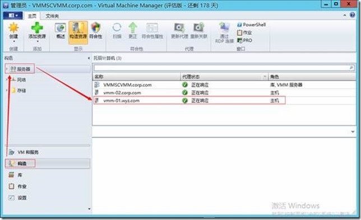Switch to the 文件夹 tab
This screenshot has height=220, width=361.
(52, 16)
